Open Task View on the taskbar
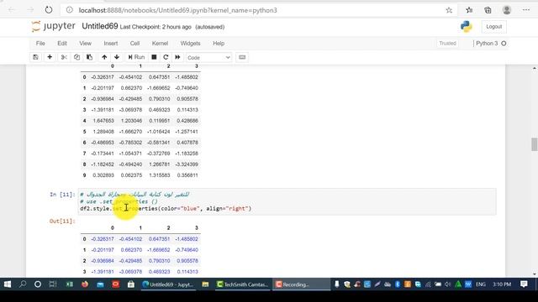This screenshot has height=302, width=538. pos(53,284)
